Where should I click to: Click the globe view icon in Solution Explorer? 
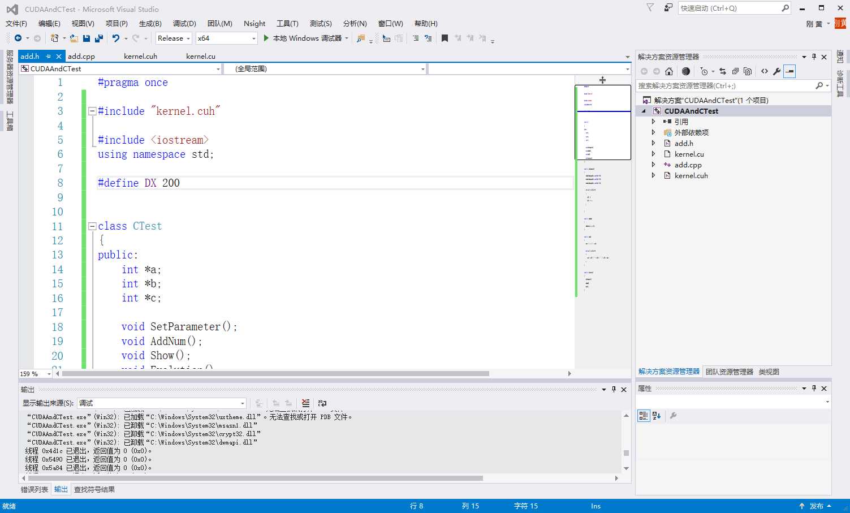(686, 71)
